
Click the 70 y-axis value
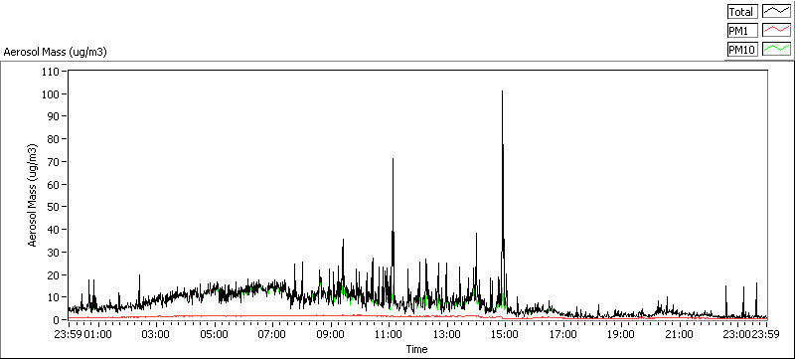[54, 162]
